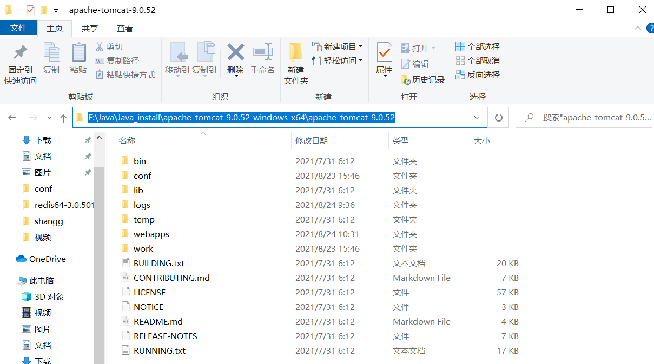Click Copy to (复制到) icon
The height and width of the screenshot is (364, 654).
pos(205,53)
